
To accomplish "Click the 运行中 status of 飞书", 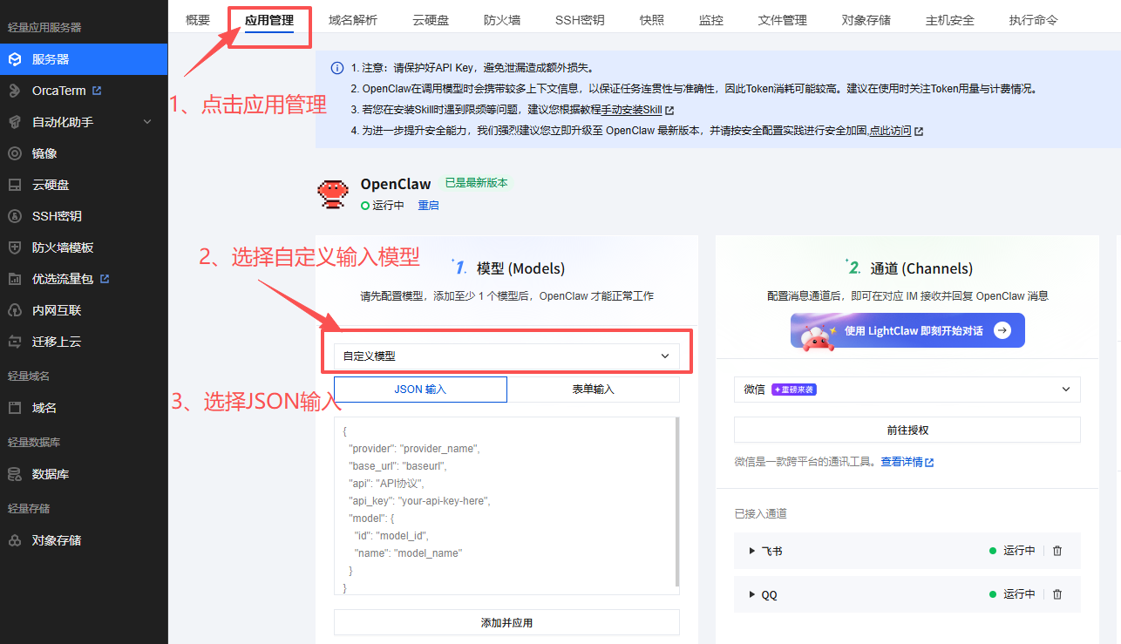I will point(1013,551).
